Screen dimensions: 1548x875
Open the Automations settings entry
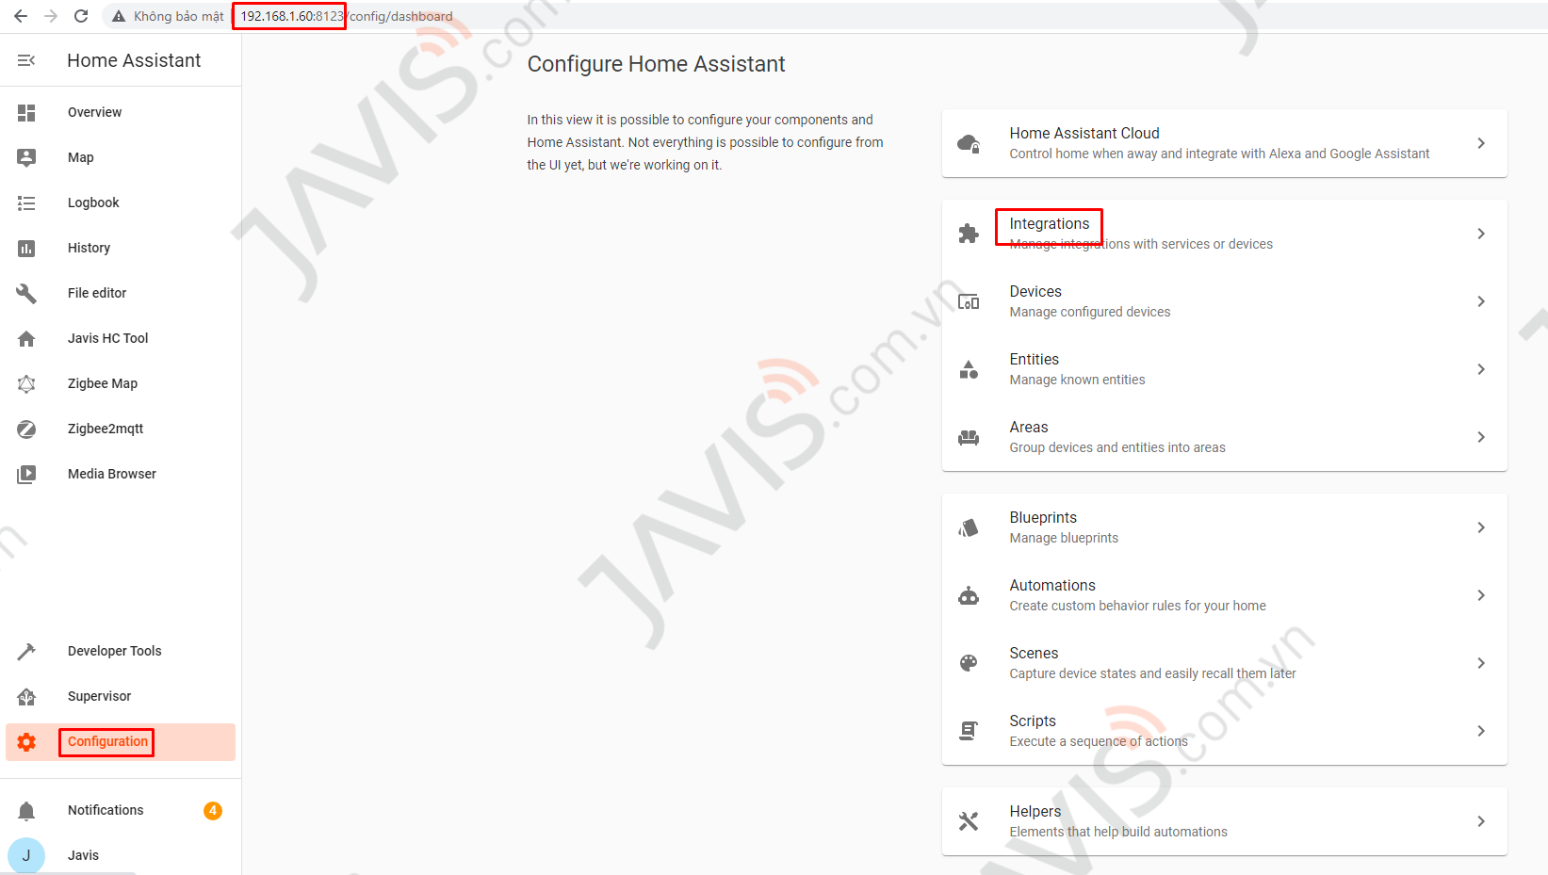[1225, 595]
